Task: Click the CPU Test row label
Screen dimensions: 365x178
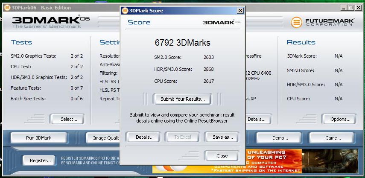Action: 21,67
